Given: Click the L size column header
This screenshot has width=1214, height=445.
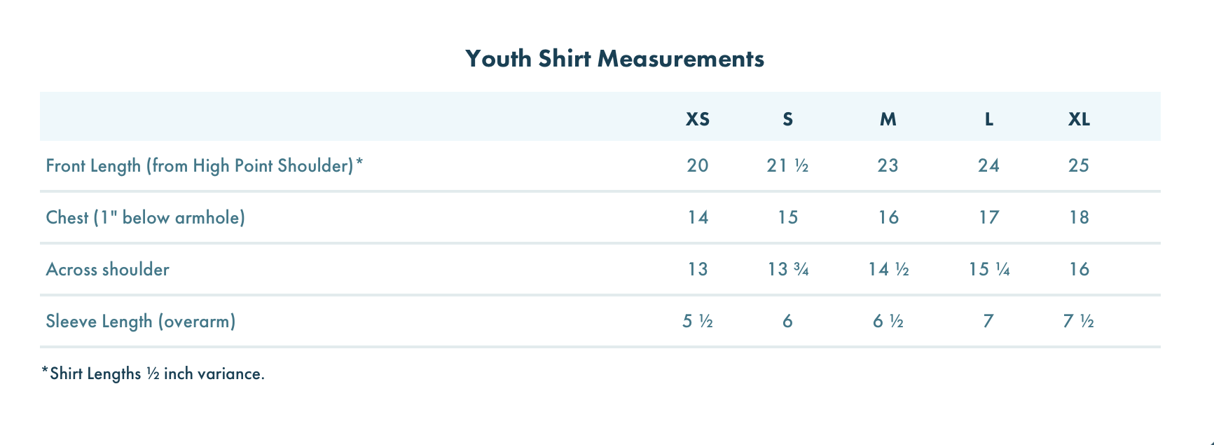Looking at the screenshot, I should pos(988,119).
